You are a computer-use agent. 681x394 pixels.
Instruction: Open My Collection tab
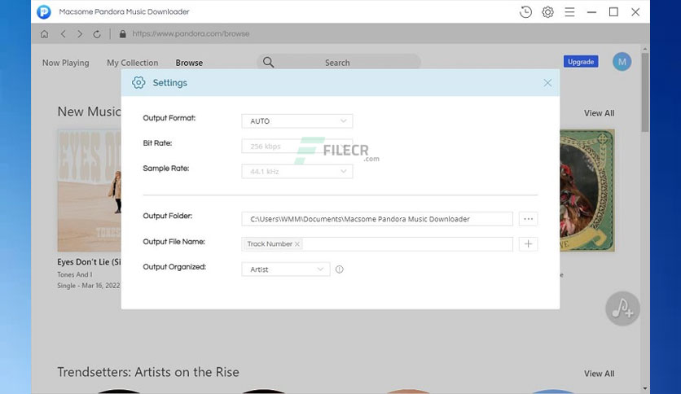click(133, 63)
